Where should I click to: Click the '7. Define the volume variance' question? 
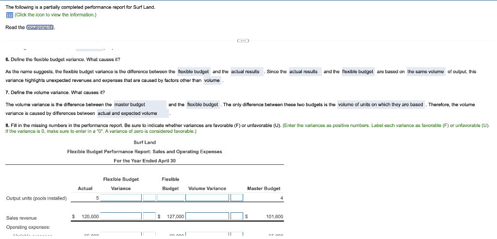click(x=55, y=93)
